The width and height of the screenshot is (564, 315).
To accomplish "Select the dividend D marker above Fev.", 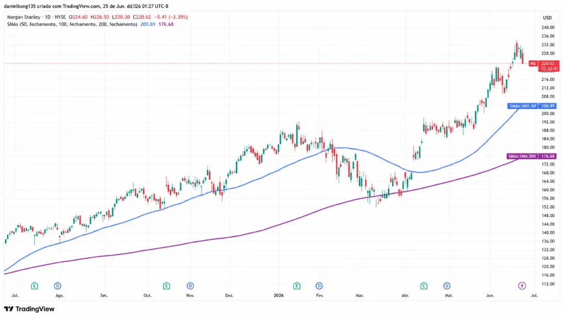I will pyautogui.click(x=319, y=286).
